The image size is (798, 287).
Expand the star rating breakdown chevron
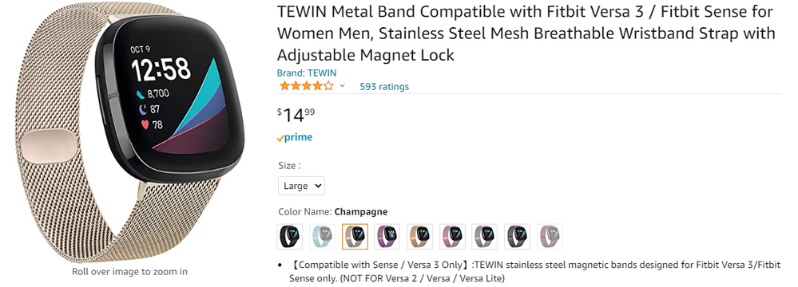(342, 86)
